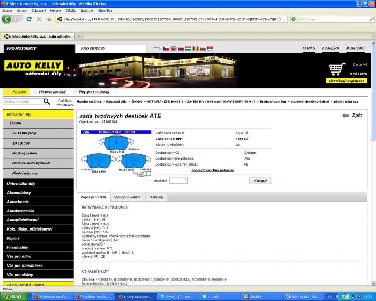This screenshot has width=376, height=301.
Task: Expand the Pneumatiky category
Action: coord(18,247)
